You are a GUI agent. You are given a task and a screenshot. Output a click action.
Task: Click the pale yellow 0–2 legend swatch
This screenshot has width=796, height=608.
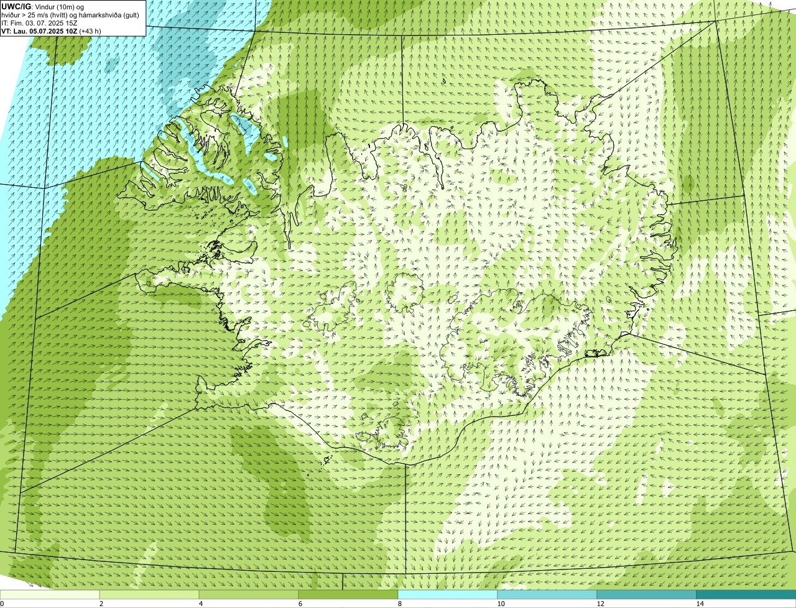[50, 594]
